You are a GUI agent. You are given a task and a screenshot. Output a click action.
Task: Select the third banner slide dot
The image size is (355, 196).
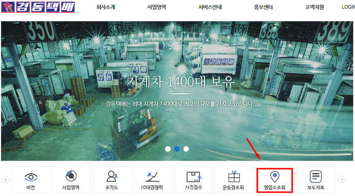186,149
